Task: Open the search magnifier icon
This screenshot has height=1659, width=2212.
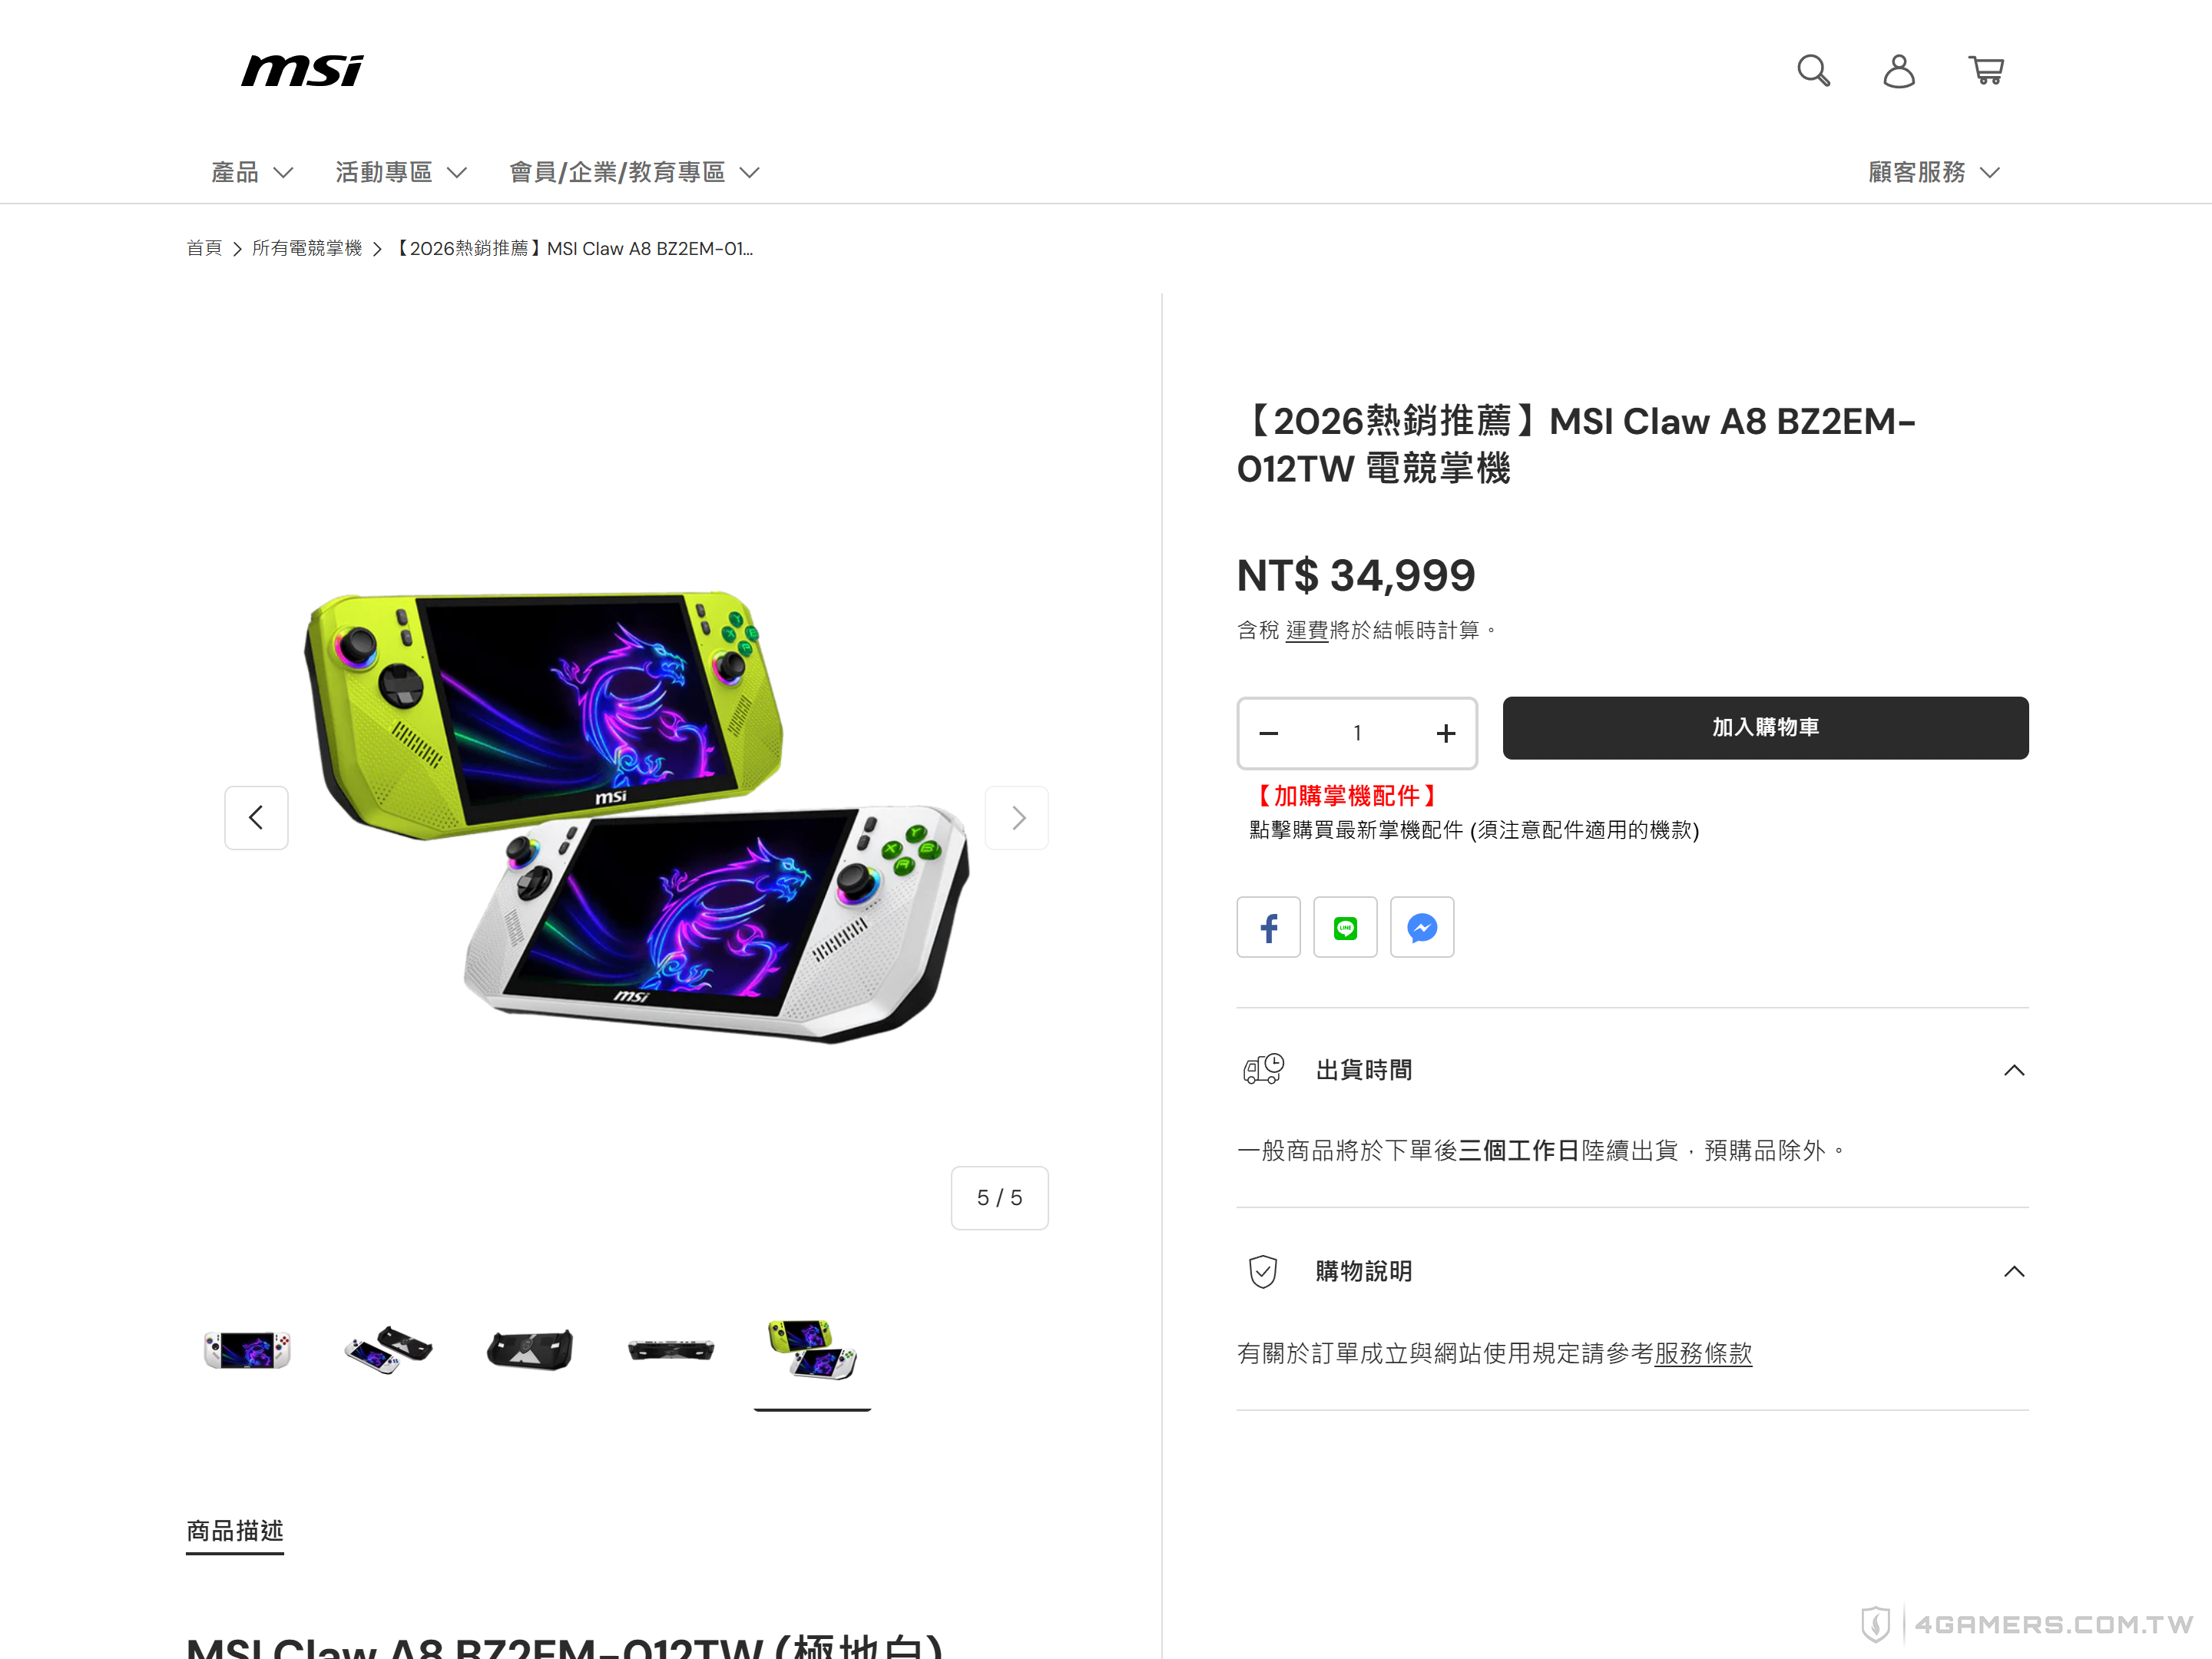Action: coord(1813,71)
